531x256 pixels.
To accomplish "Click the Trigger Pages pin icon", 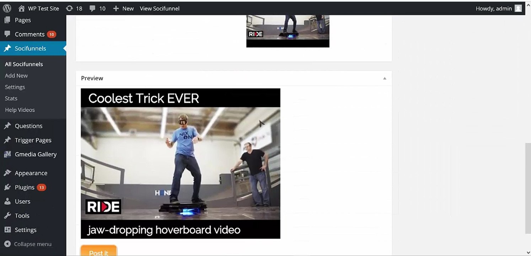I will point(7,140).
